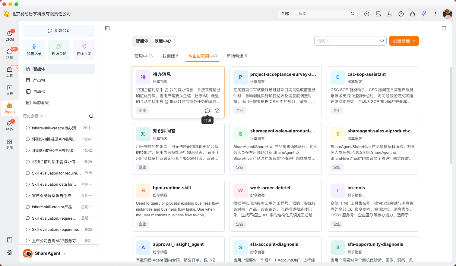Screen dimensions: 456x266
Task: Open the sfa-opportunity-diagnosis skill card
Action: coord(373,250)
